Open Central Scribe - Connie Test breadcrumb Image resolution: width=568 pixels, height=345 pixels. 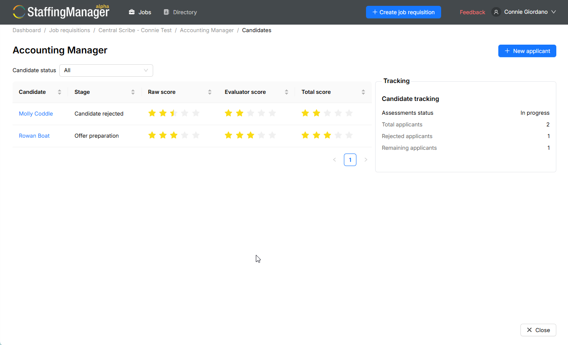coord(135,30)
